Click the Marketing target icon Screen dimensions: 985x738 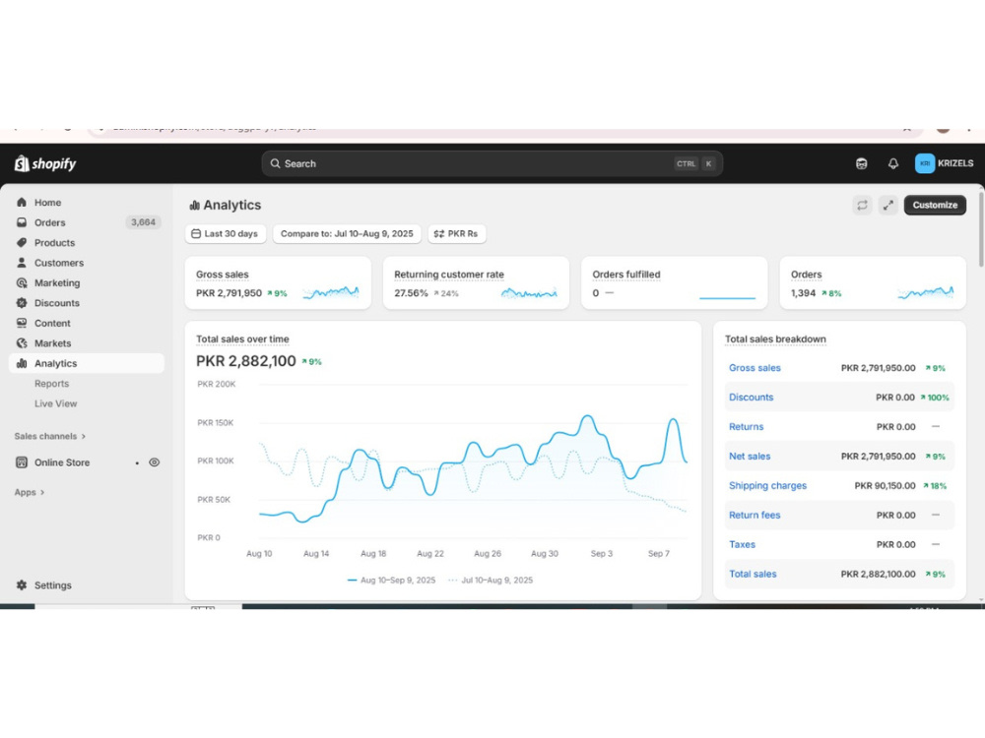(x=22, y=283)
